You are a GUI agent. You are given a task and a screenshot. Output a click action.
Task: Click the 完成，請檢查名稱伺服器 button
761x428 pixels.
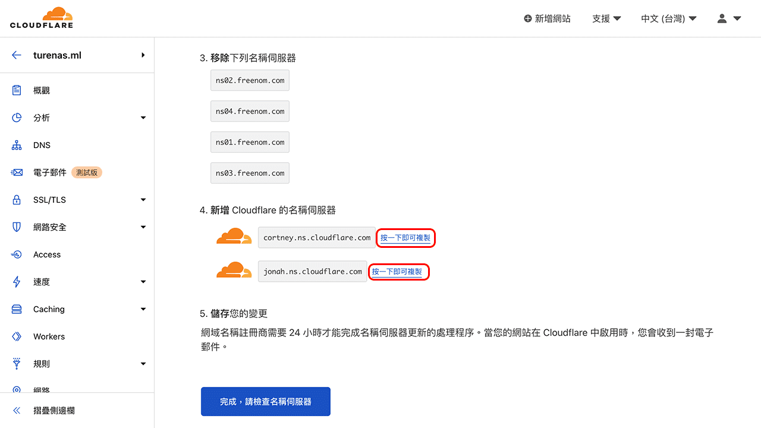pyautogui.click(x=265, y=401)
